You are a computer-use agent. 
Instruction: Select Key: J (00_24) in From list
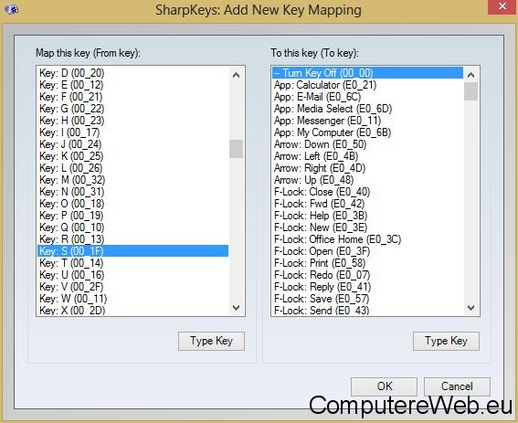(x=132, y=144)
